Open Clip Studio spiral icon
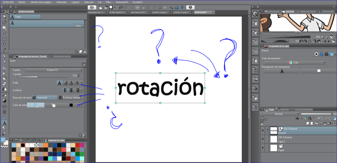The width and height of the screenshot is (337, 163). pos(92,7)
